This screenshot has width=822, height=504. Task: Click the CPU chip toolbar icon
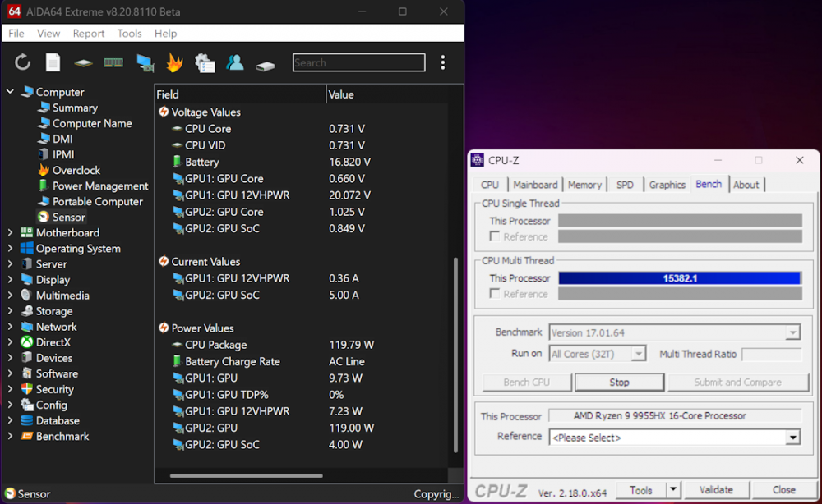[83, 62]
